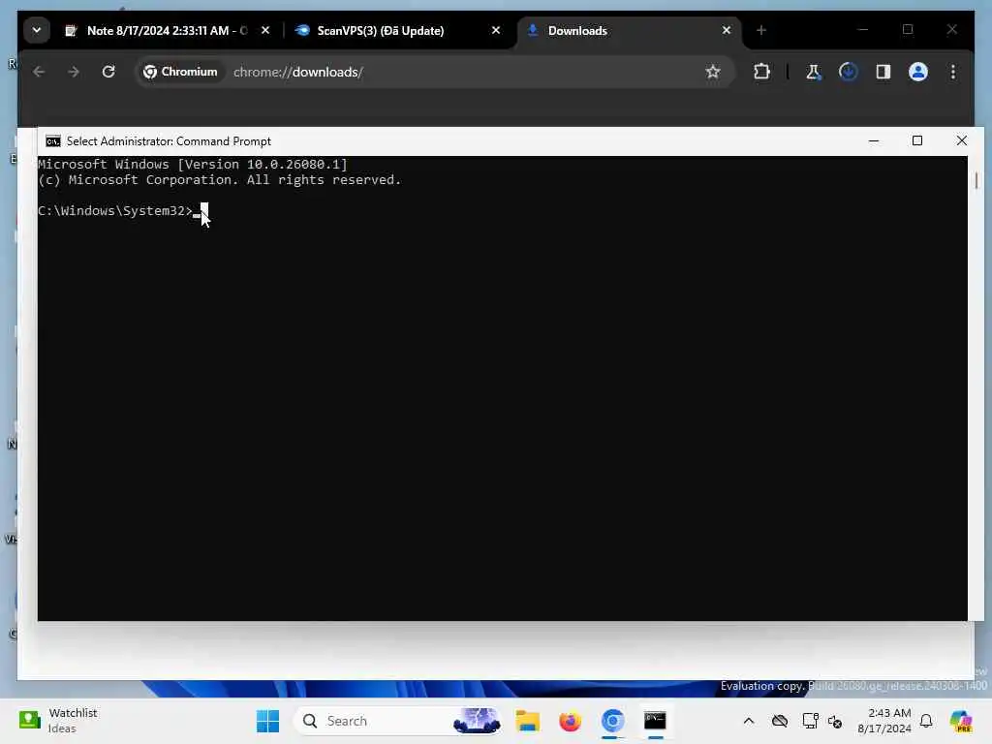Open the profile avatar menu
The width and height of the screenshot is (992, 744).
918,72
